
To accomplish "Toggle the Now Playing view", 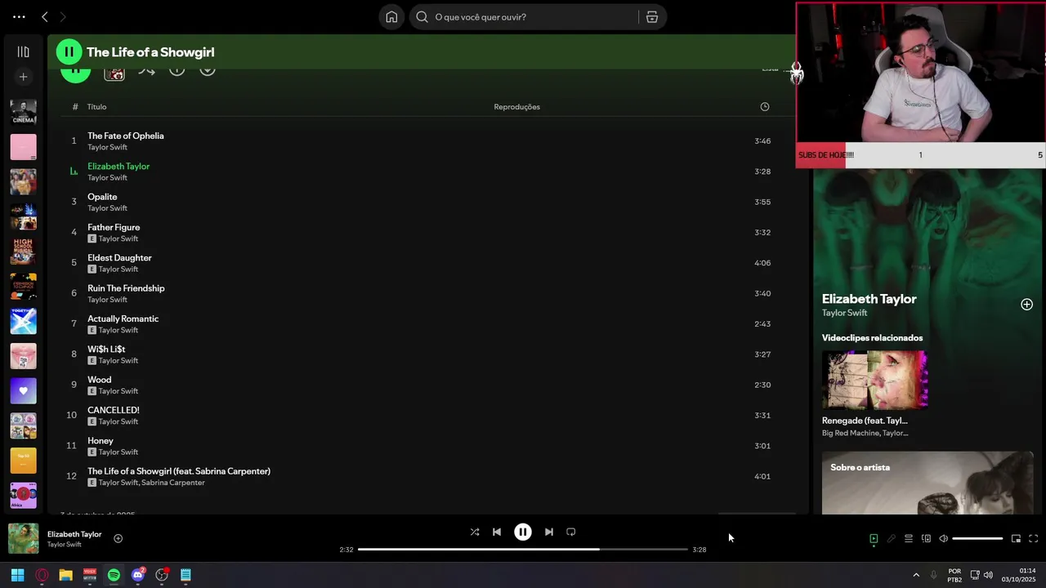I will pos(874,539).
